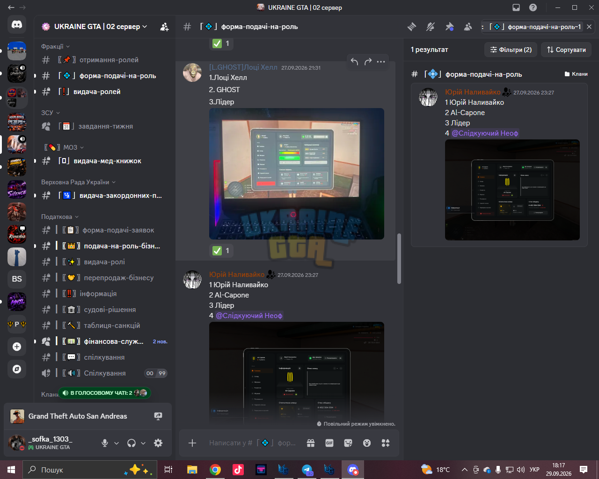Collapse the ЗСУ category

point(51,113)
